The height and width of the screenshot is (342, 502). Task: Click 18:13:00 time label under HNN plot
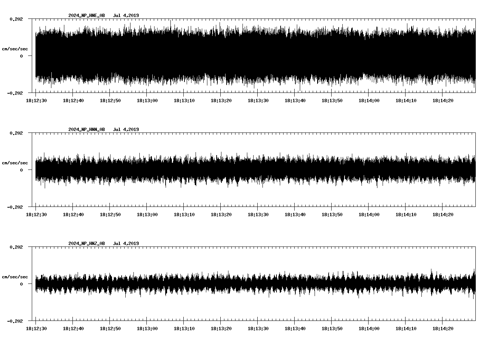coord(147,214)
